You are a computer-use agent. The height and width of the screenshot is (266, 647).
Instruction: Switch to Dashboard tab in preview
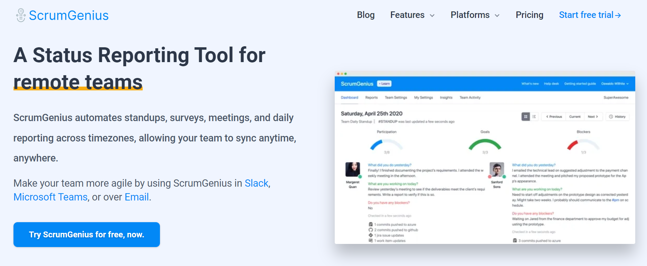point(350,98)
